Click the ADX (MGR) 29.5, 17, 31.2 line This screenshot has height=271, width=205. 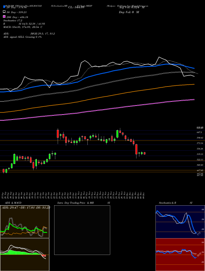pos(29,34)
